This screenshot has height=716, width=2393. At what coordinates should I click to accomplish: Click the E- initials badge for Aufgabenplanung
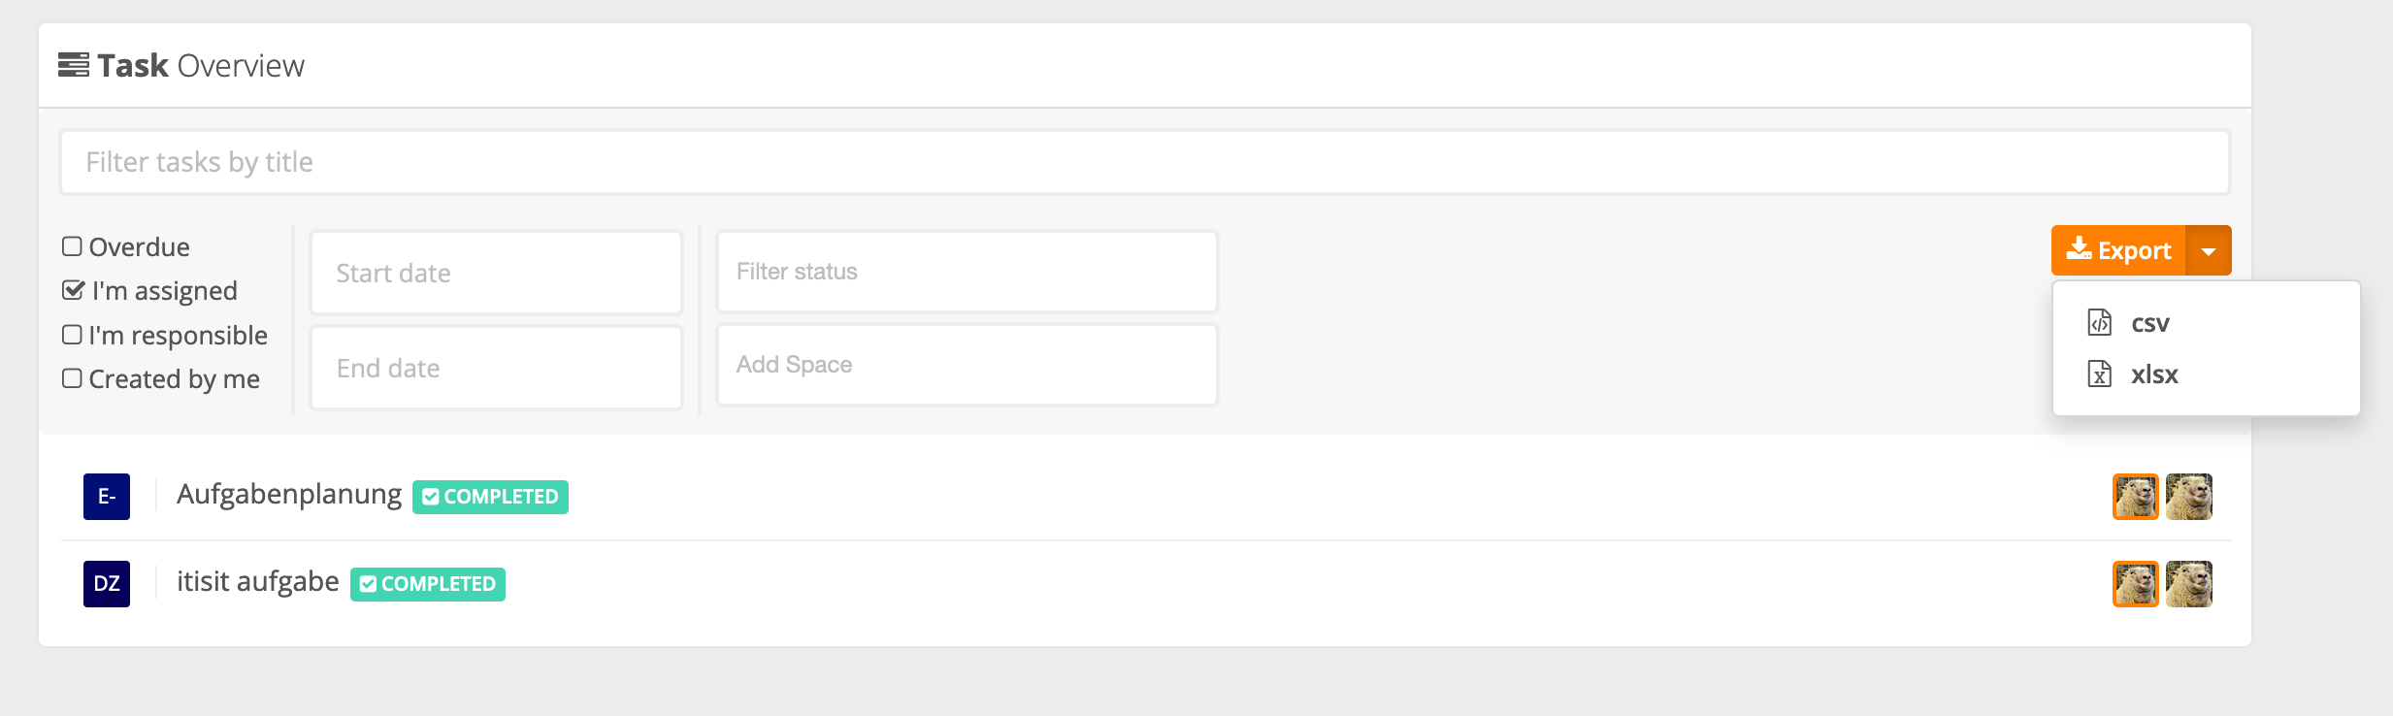pos(106,494)
